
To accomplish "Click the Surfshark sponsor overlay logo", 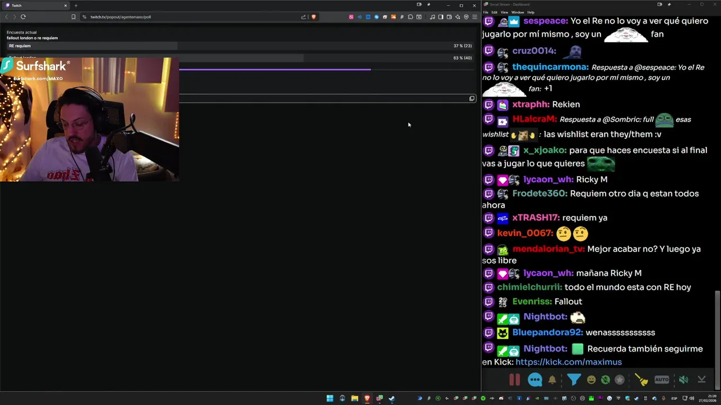I will click(35, 66).
